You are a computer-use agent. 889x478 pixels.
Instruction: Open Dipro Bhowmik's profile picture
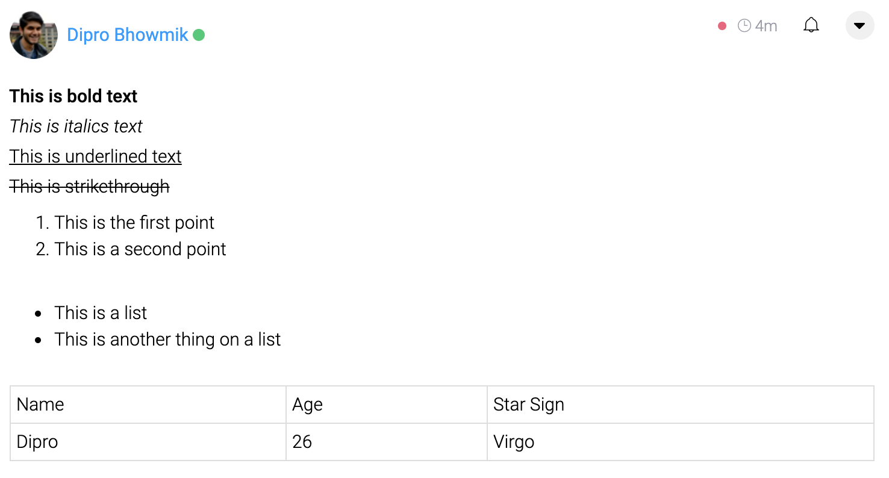34,34
